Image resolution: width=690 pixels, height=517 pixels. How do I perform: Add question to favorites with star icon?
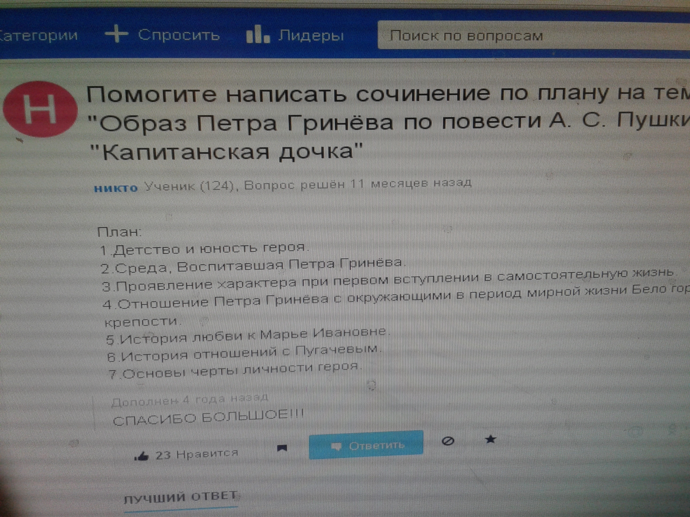coord(491,440)
